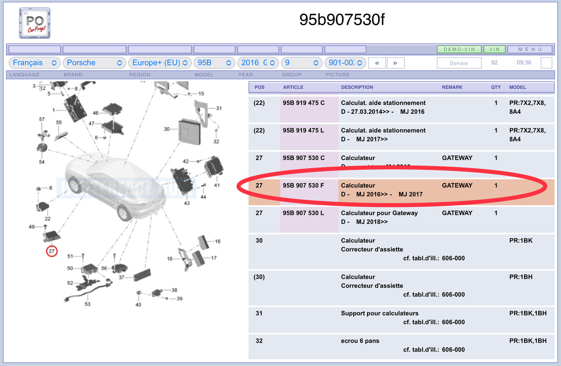The image size is (561, 366).
Task: Click part number 43 in diagram
Action: click(x=187, y=203)
